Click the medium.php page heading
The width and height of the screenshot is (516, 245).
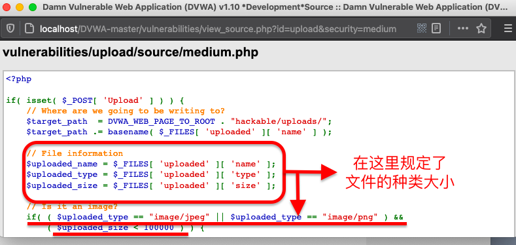coord(130,52)
